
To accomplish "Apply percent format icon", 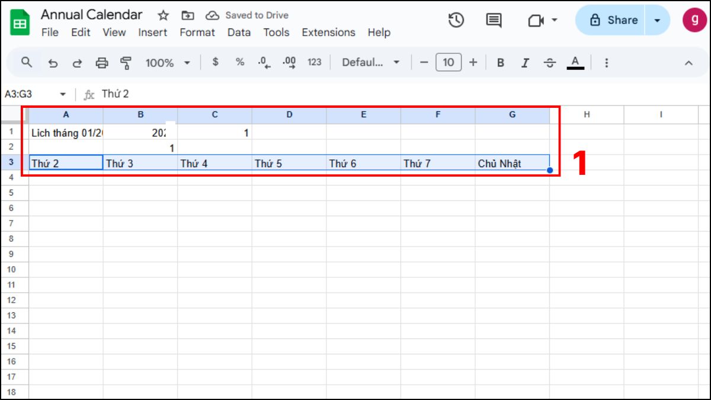I will 239,62.
